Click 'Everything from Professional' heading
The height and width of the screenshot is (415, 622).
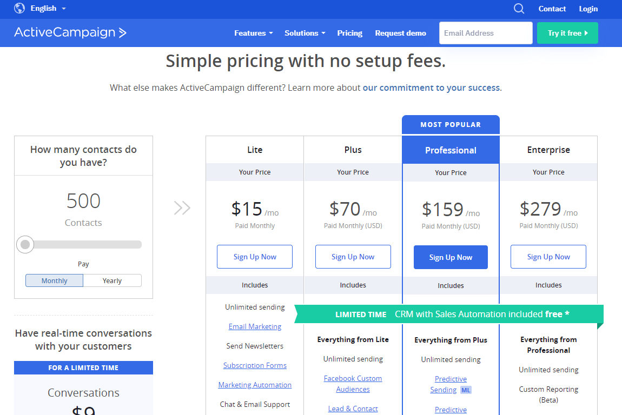click(548, 345)
